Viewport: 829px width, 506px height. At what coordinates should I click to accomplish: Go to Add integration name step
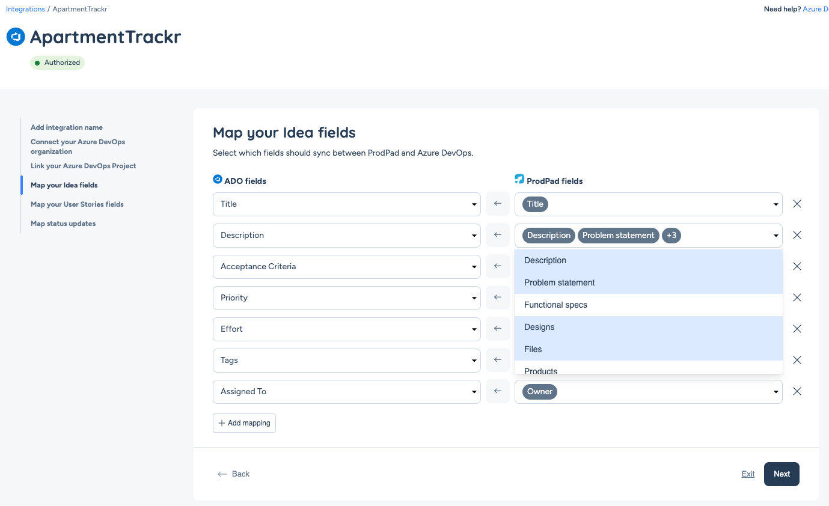67,127
